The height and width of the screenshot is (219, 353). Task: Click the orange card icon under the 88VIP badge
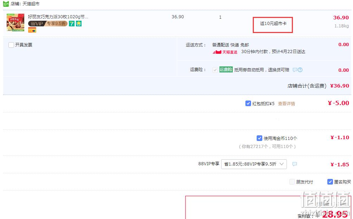[32, 30]
